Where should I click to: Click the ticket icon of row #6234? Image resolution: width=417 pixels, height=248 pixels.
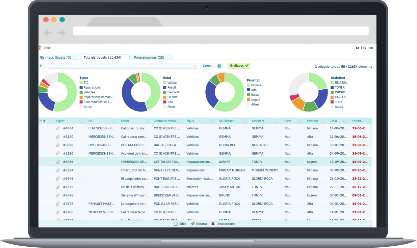tap(58, 170)
